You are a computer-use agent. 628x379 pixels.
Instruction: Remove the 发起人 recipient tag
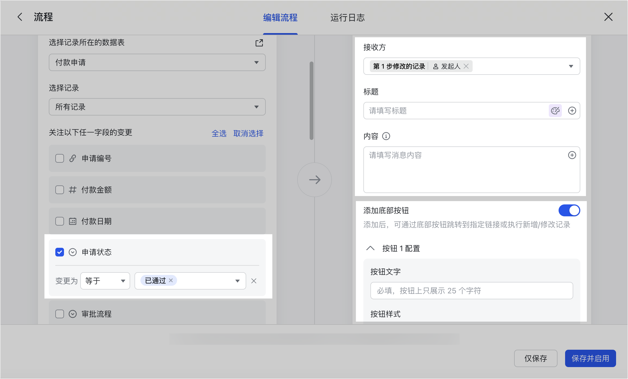point(466,66)
